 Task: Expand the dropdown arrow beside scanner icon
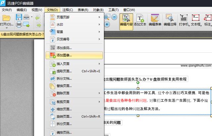(x=32, y=17)
